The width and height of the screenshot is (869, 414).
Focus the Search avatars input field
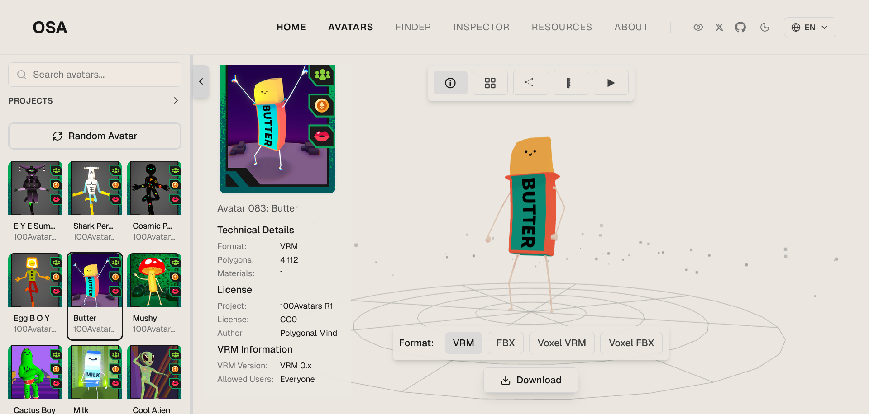(95, 75)
